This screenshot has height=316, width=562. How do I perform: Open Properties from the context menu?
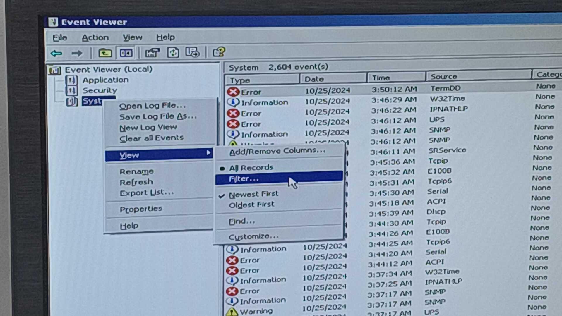[x=141, y=209]
